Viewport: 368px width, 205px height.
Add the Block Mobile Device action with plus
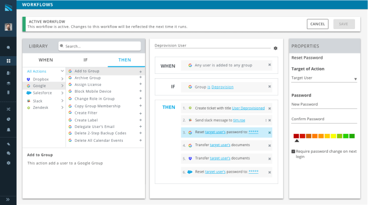(141, 91)
